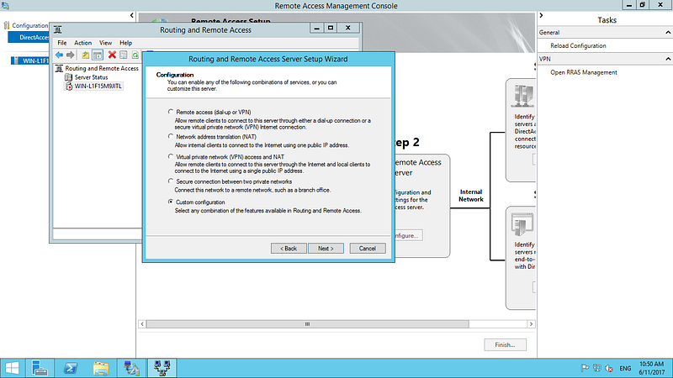Screen dimensions: 673x378
Task: Click the horizontal scrollbar thumb
Action: point(307,324)
